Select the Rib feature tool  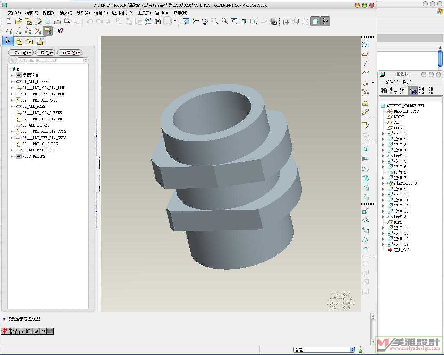365,168
